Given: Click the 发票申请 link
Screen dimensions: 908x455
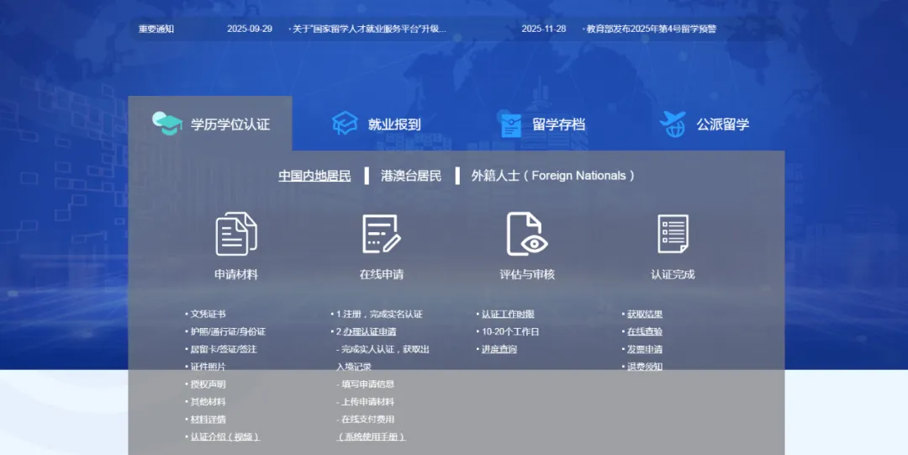Looking at the screenshot, I should 645,349.
